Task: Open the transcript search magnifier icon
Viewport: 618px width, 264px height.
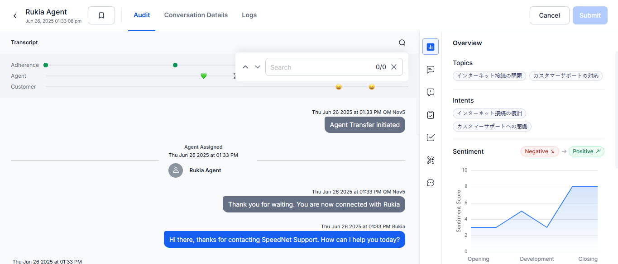Action: 402,42
